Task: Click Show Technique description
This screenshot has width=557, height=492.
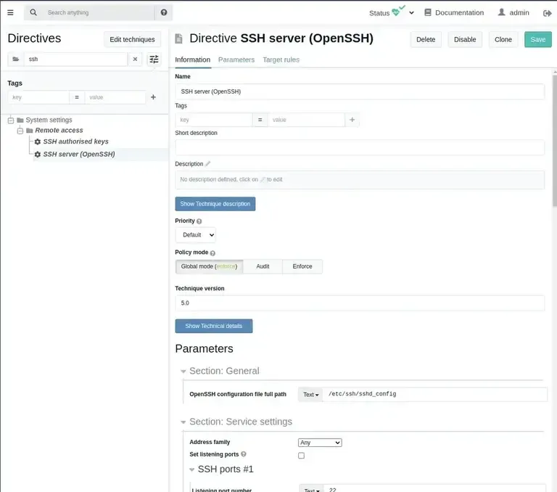Action: tap(215, 204)
